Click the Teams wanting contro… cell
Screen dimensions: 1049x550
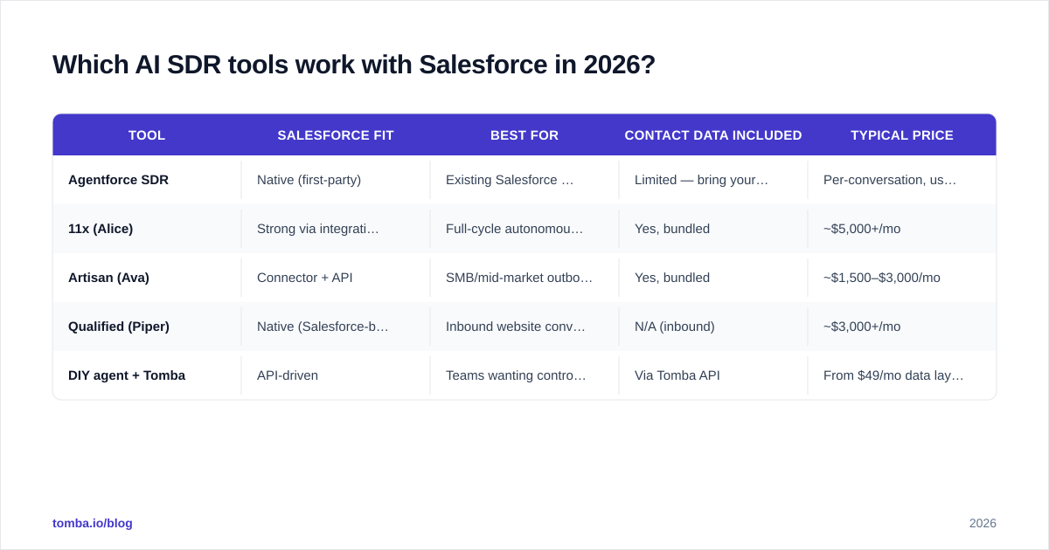pyautogui.click(x=524, y=375)
